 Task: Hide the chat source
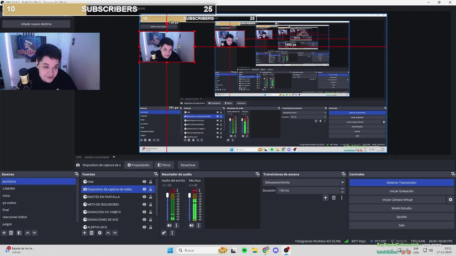pyautogui.click(x=144, y=182)
